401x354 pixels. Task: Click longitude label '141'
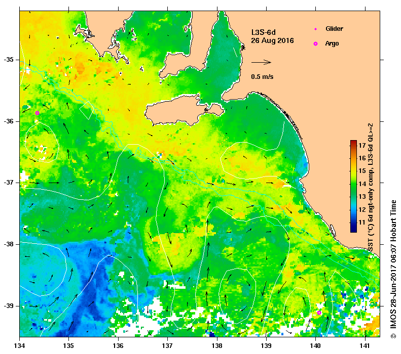coord(365,346)
